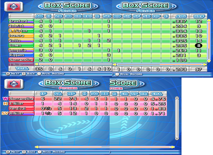Select Sonnanstine in the fielder table
This screenshot has width=213, height=155.
tap(21, 60)
